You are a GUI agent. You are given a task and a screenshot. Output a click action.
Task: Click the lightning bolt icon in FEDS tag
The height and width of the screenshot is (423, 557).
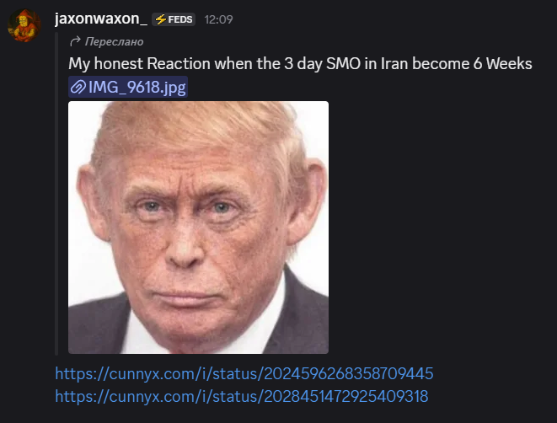coord(161,19)
